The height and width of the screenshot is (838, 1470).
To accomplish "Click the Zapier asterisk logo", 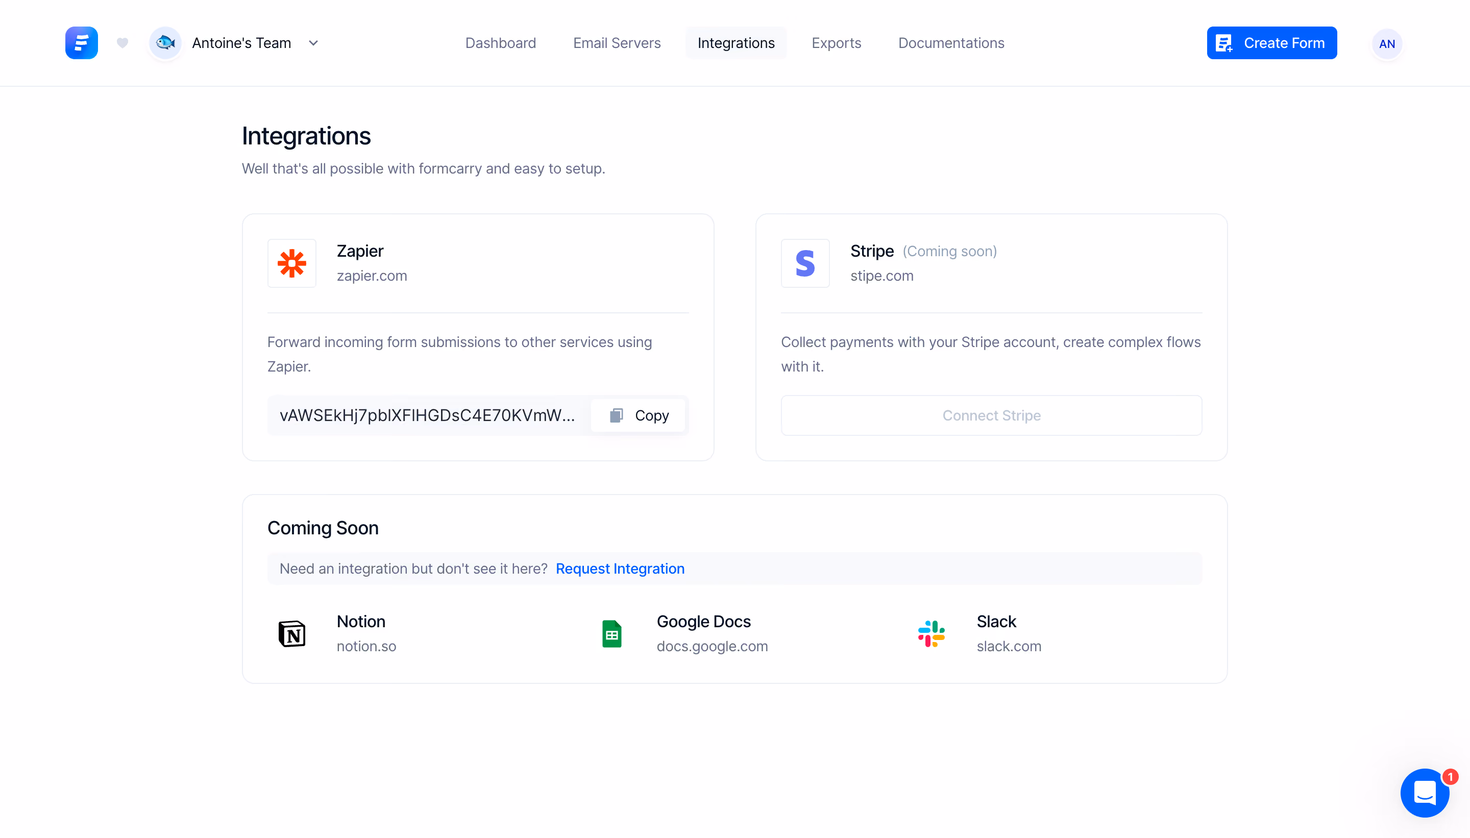I will tap(292, 263).
